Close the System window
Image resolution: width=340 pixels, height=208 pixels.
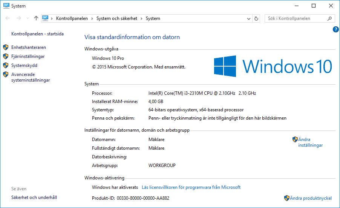[x=331, y=6]
